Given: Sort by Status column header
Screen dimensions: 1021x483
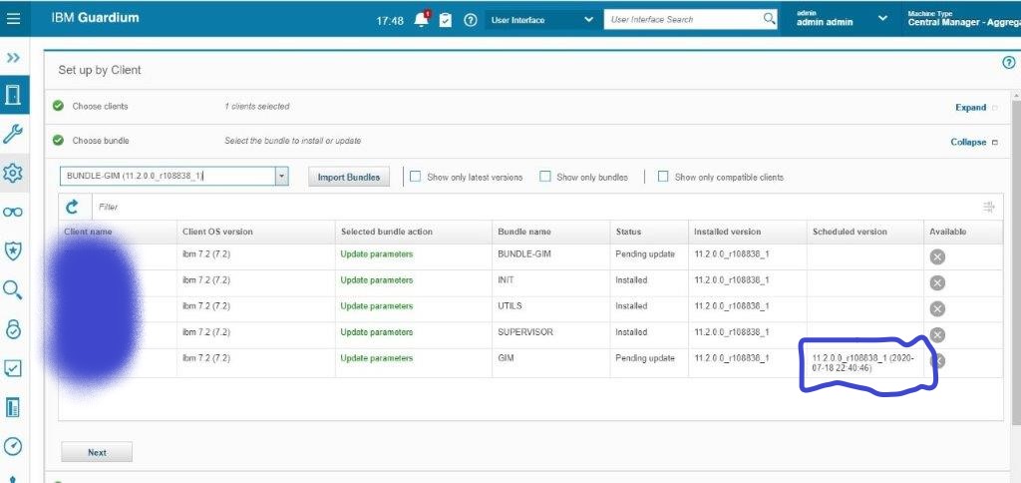Looking at the screenshot, I should (x=628, y=232).
